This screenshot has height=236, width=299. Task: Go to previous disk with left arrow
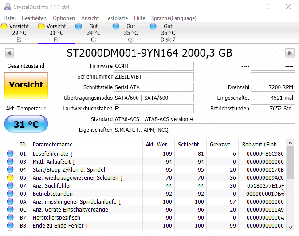point(9,53)
